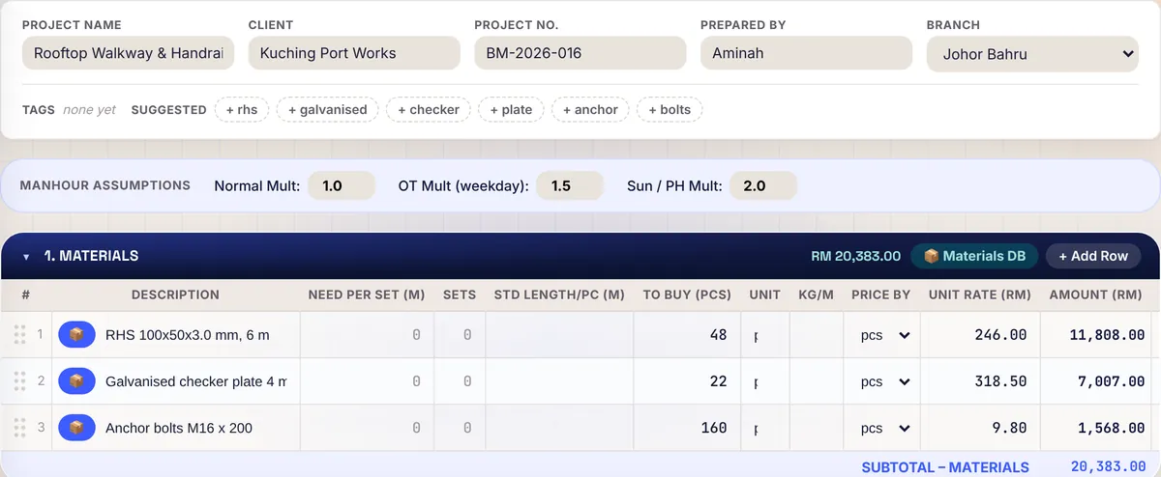Viewport: 1161px width, 477px height.
Task: Click the OT Mult (weekday) field
Action: [570, 185]
